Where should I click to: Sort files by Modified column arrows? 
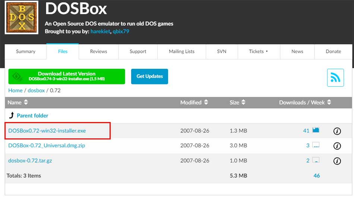tap(206, 102)
